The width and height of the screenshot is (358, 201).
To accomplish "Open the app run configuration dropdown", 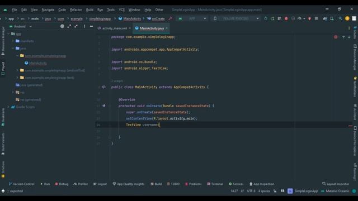I will pyautogui.click(x=193, y=18).
